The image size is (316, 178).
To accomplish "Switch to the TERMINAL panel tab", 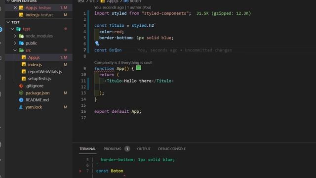I will point(88,149).
